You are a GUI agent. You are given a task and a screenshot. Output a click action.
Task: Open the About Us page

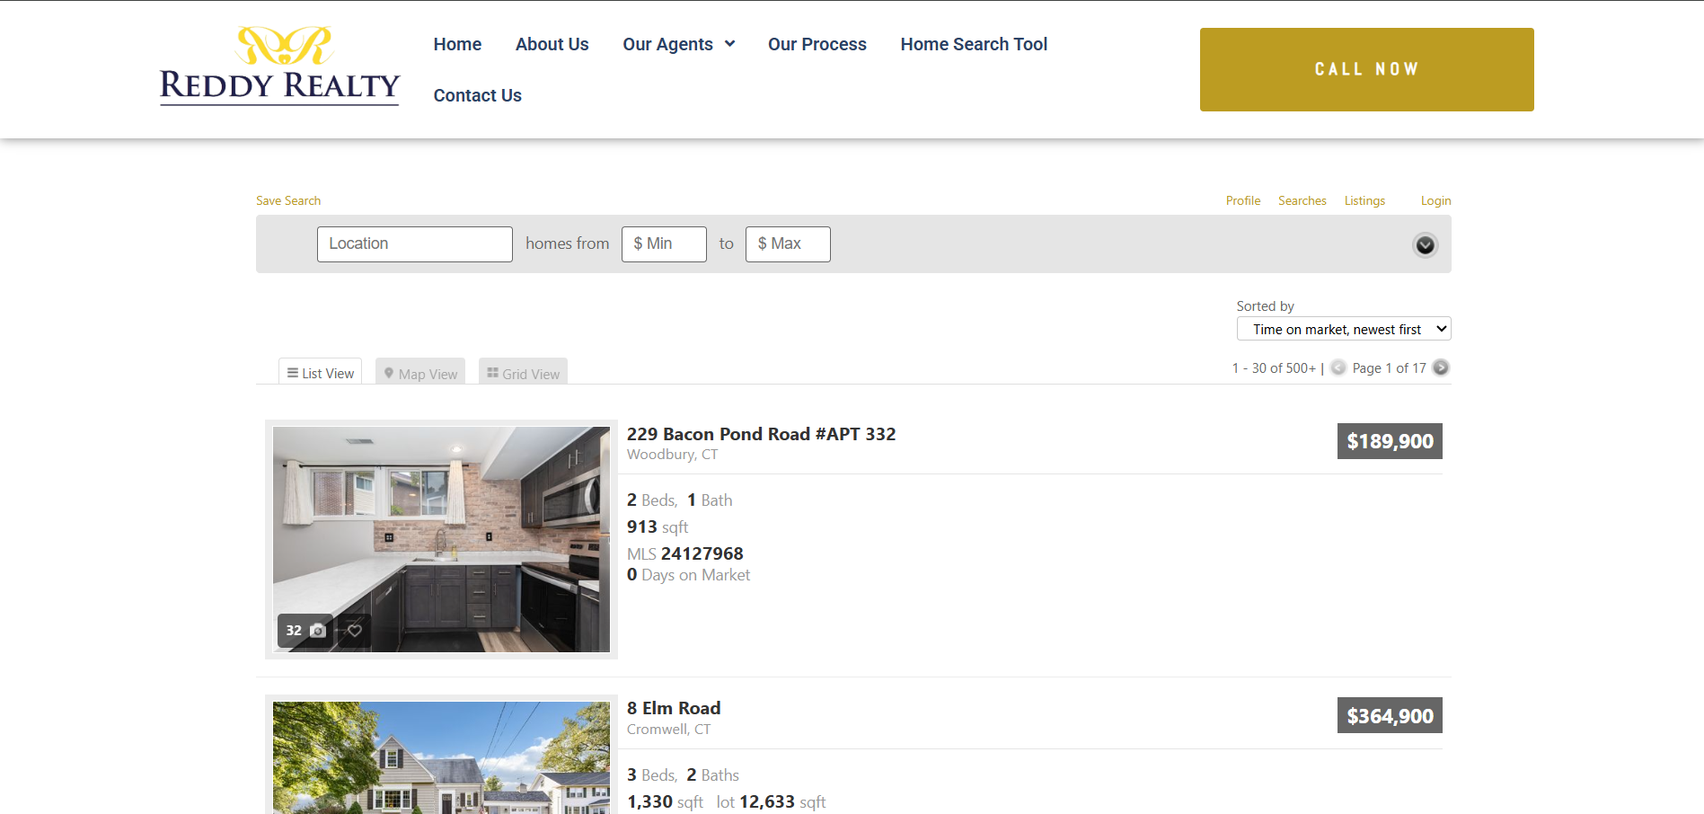(x=552, y=43)
